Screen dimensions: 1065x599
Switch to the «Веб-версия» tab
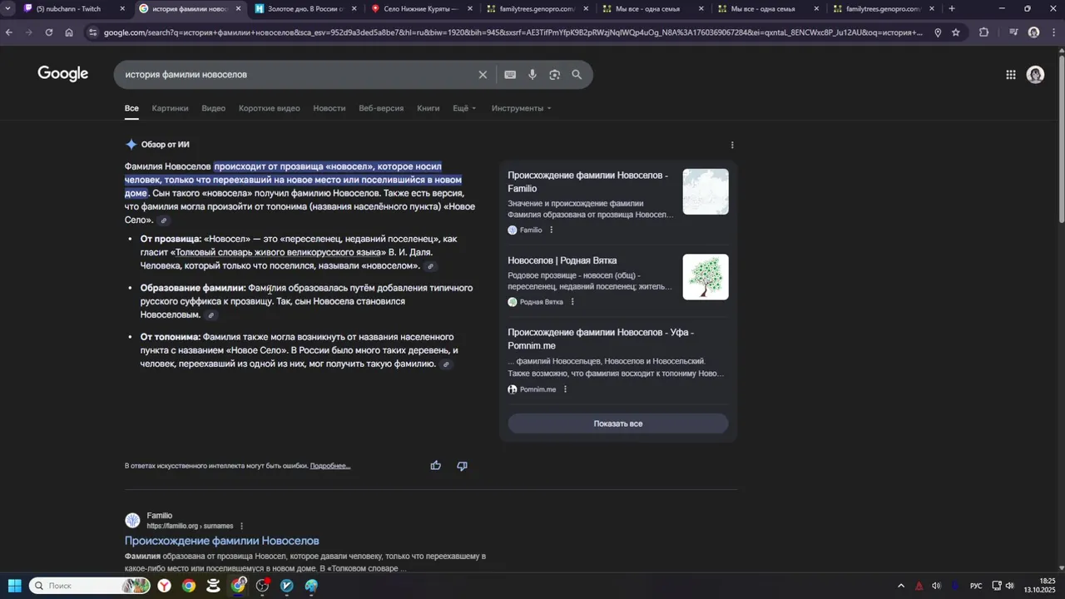pos(381,108)
